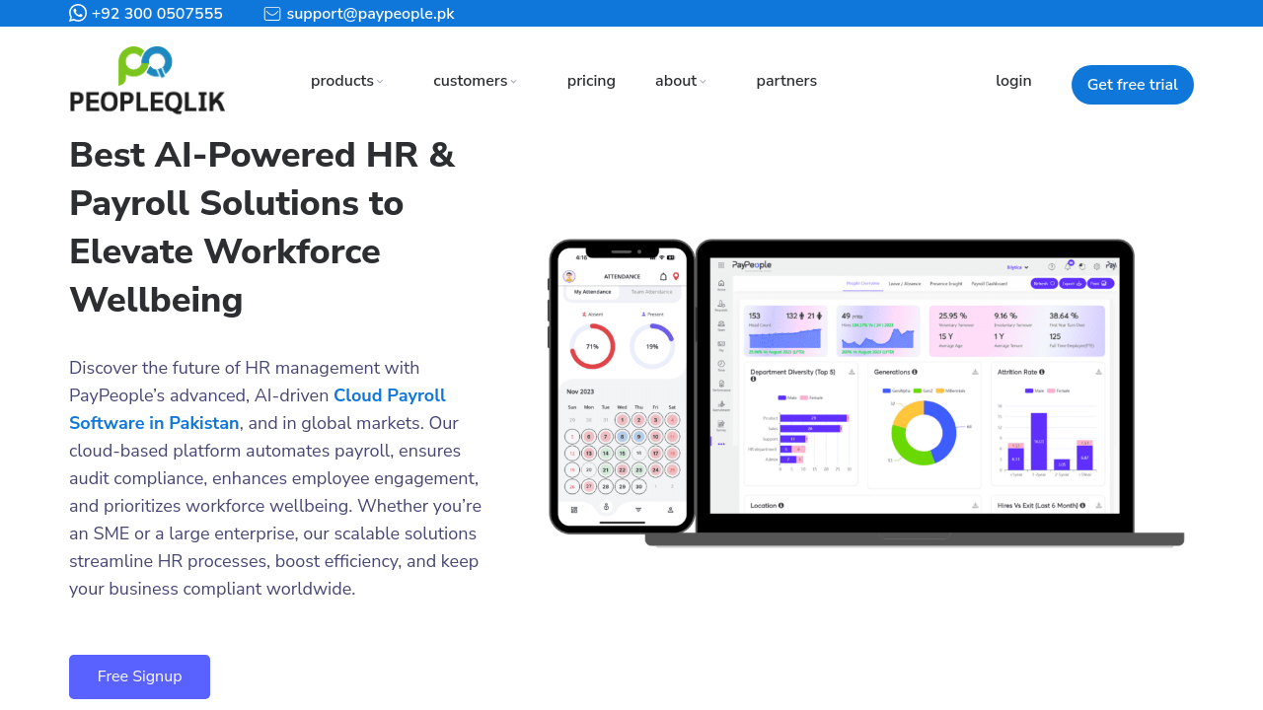Click the Absent 71% ring in phone mockup

pyautogui.click(x=592, y=346)
